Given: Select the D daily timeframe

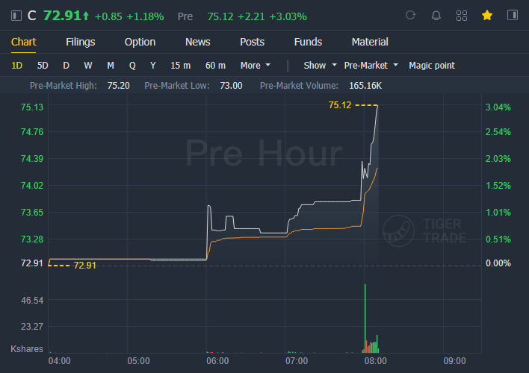Looking at the screenshot, I should pyautogui.click(x=66, y=66).
